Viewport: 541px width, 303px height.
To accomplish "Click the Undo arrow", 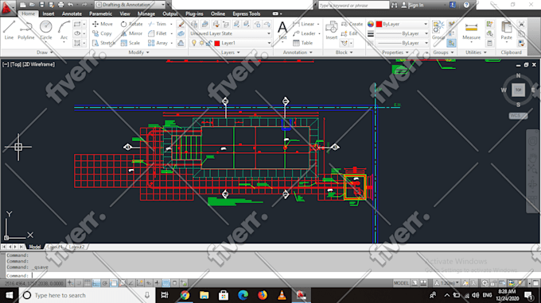I will (71, 5).
